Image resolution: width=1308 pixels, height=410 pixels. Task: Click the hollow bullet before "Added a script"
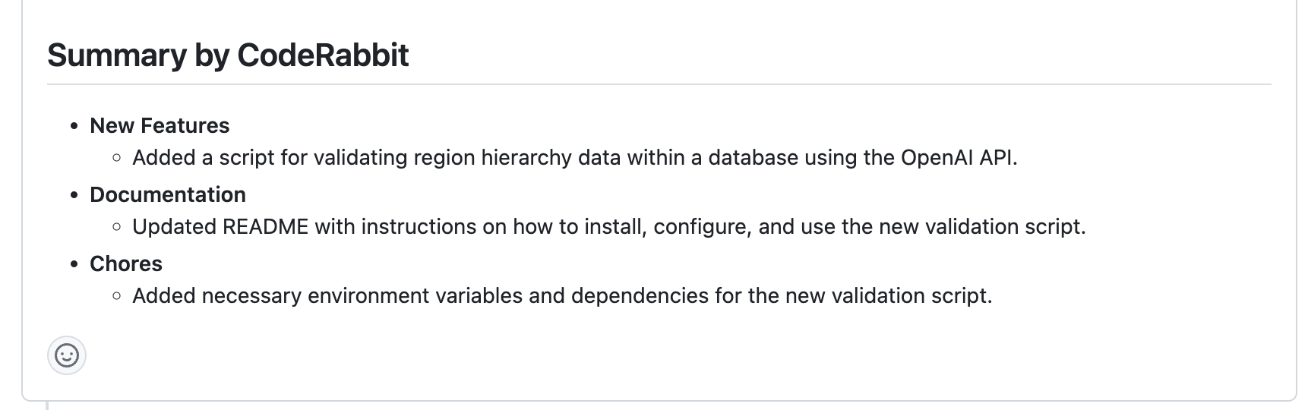click(x=116, y=158)
